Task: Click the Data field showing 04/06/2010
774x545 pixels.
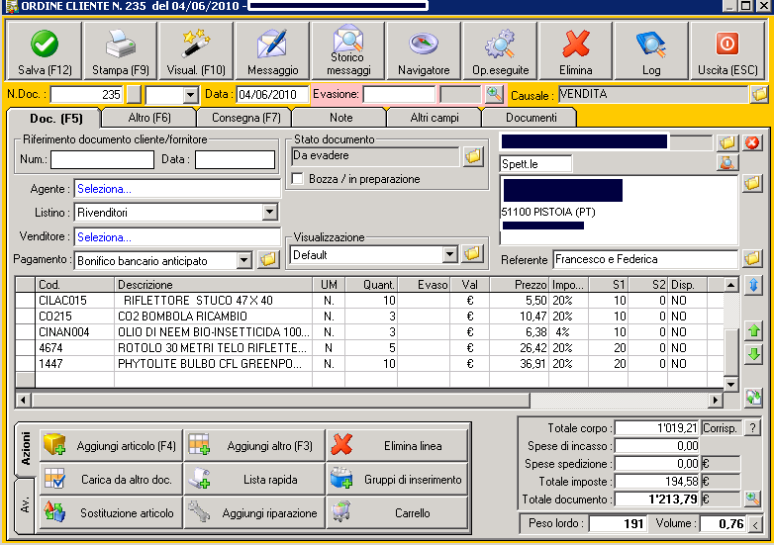Action: coord(272,94)
